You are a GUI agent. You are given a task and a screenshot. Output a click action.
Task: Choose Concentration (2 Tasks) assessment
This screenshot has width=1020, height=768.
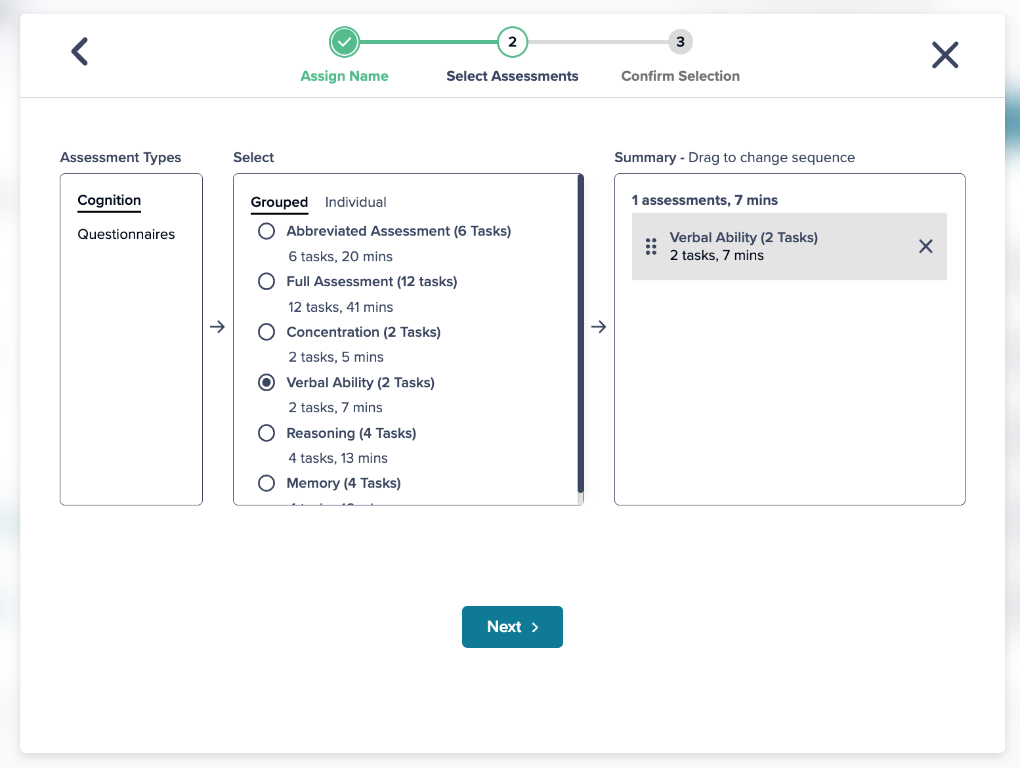tap(266, 332)
